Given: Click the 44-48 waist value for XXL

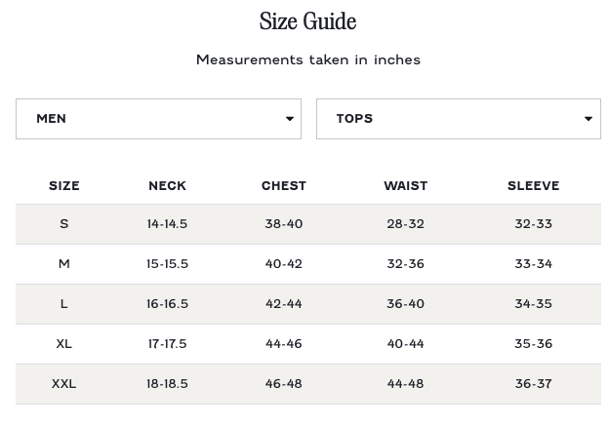Looking at the screenshot, I should 405,384.
